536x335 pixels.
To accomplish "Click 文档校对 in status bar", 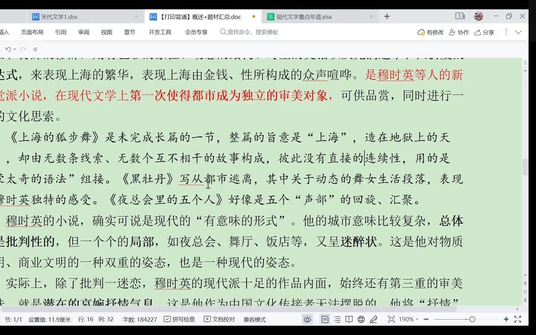I will click(x=219, y=319).
